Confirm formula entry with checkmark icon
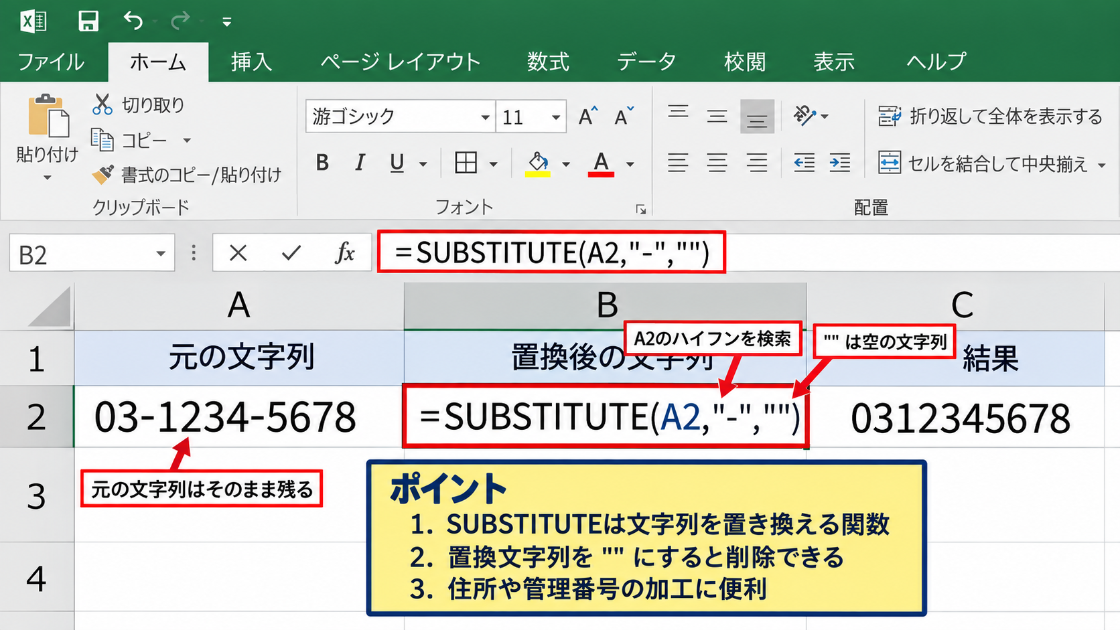This screenshot has width=1120, height=630. click(x=291, y=253)
